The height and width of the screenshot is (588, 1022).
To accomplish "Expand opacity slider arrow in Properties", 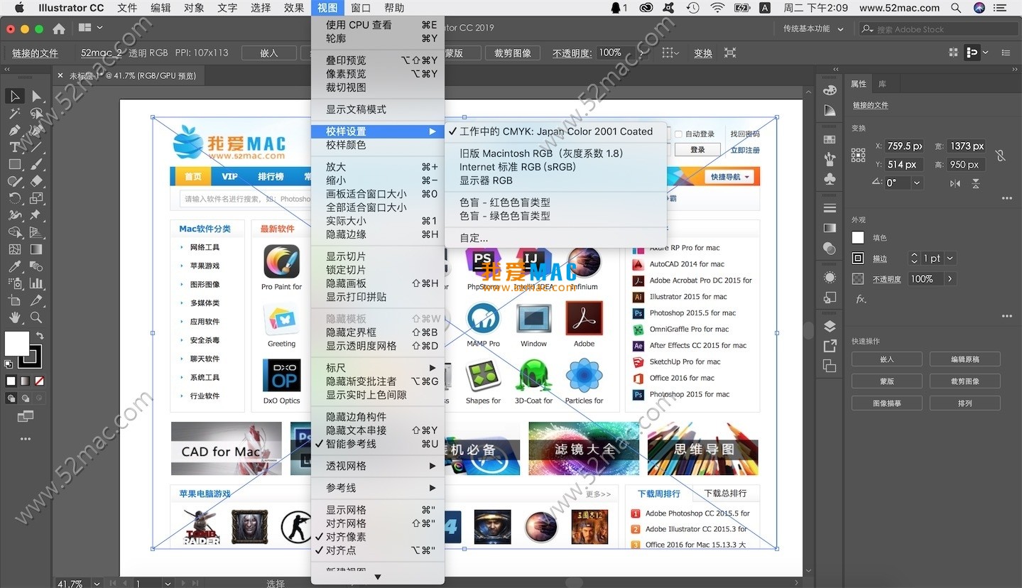I will (950, 279).
